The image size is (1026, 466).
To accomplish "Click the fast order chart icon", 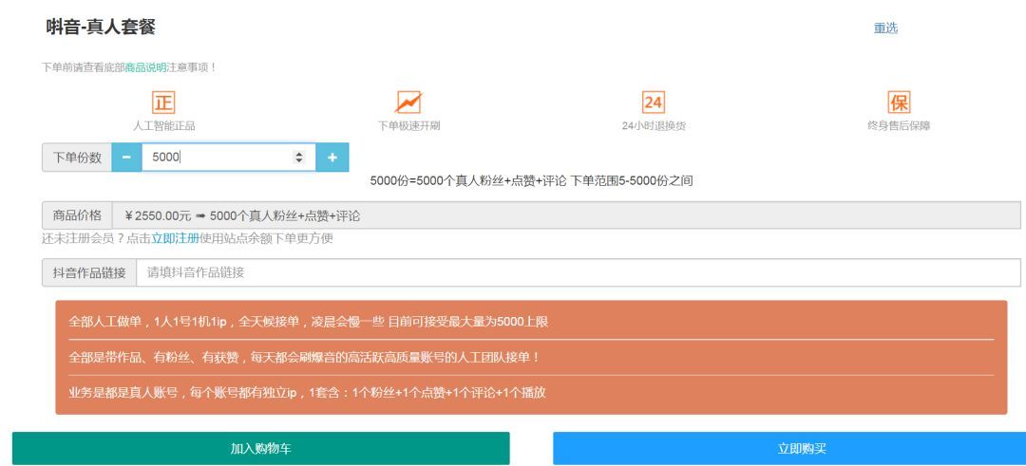I will pos(408,102).
